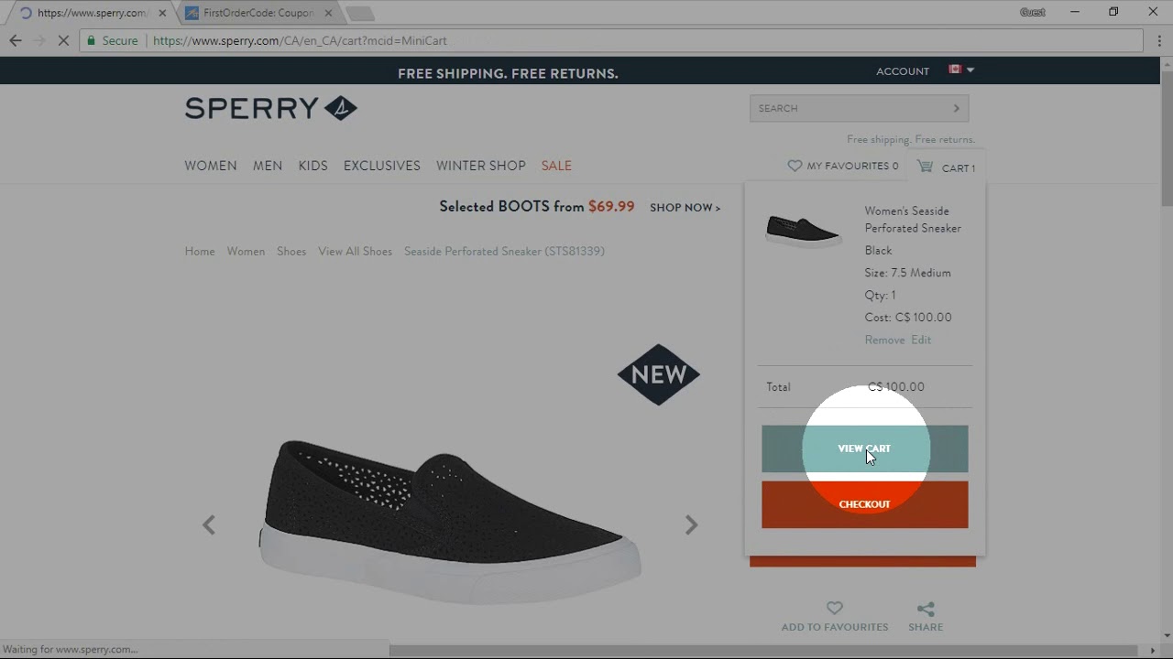Open the SALE menu
This screenshot has width=1173, height=659.
click(x=556, y=166)
